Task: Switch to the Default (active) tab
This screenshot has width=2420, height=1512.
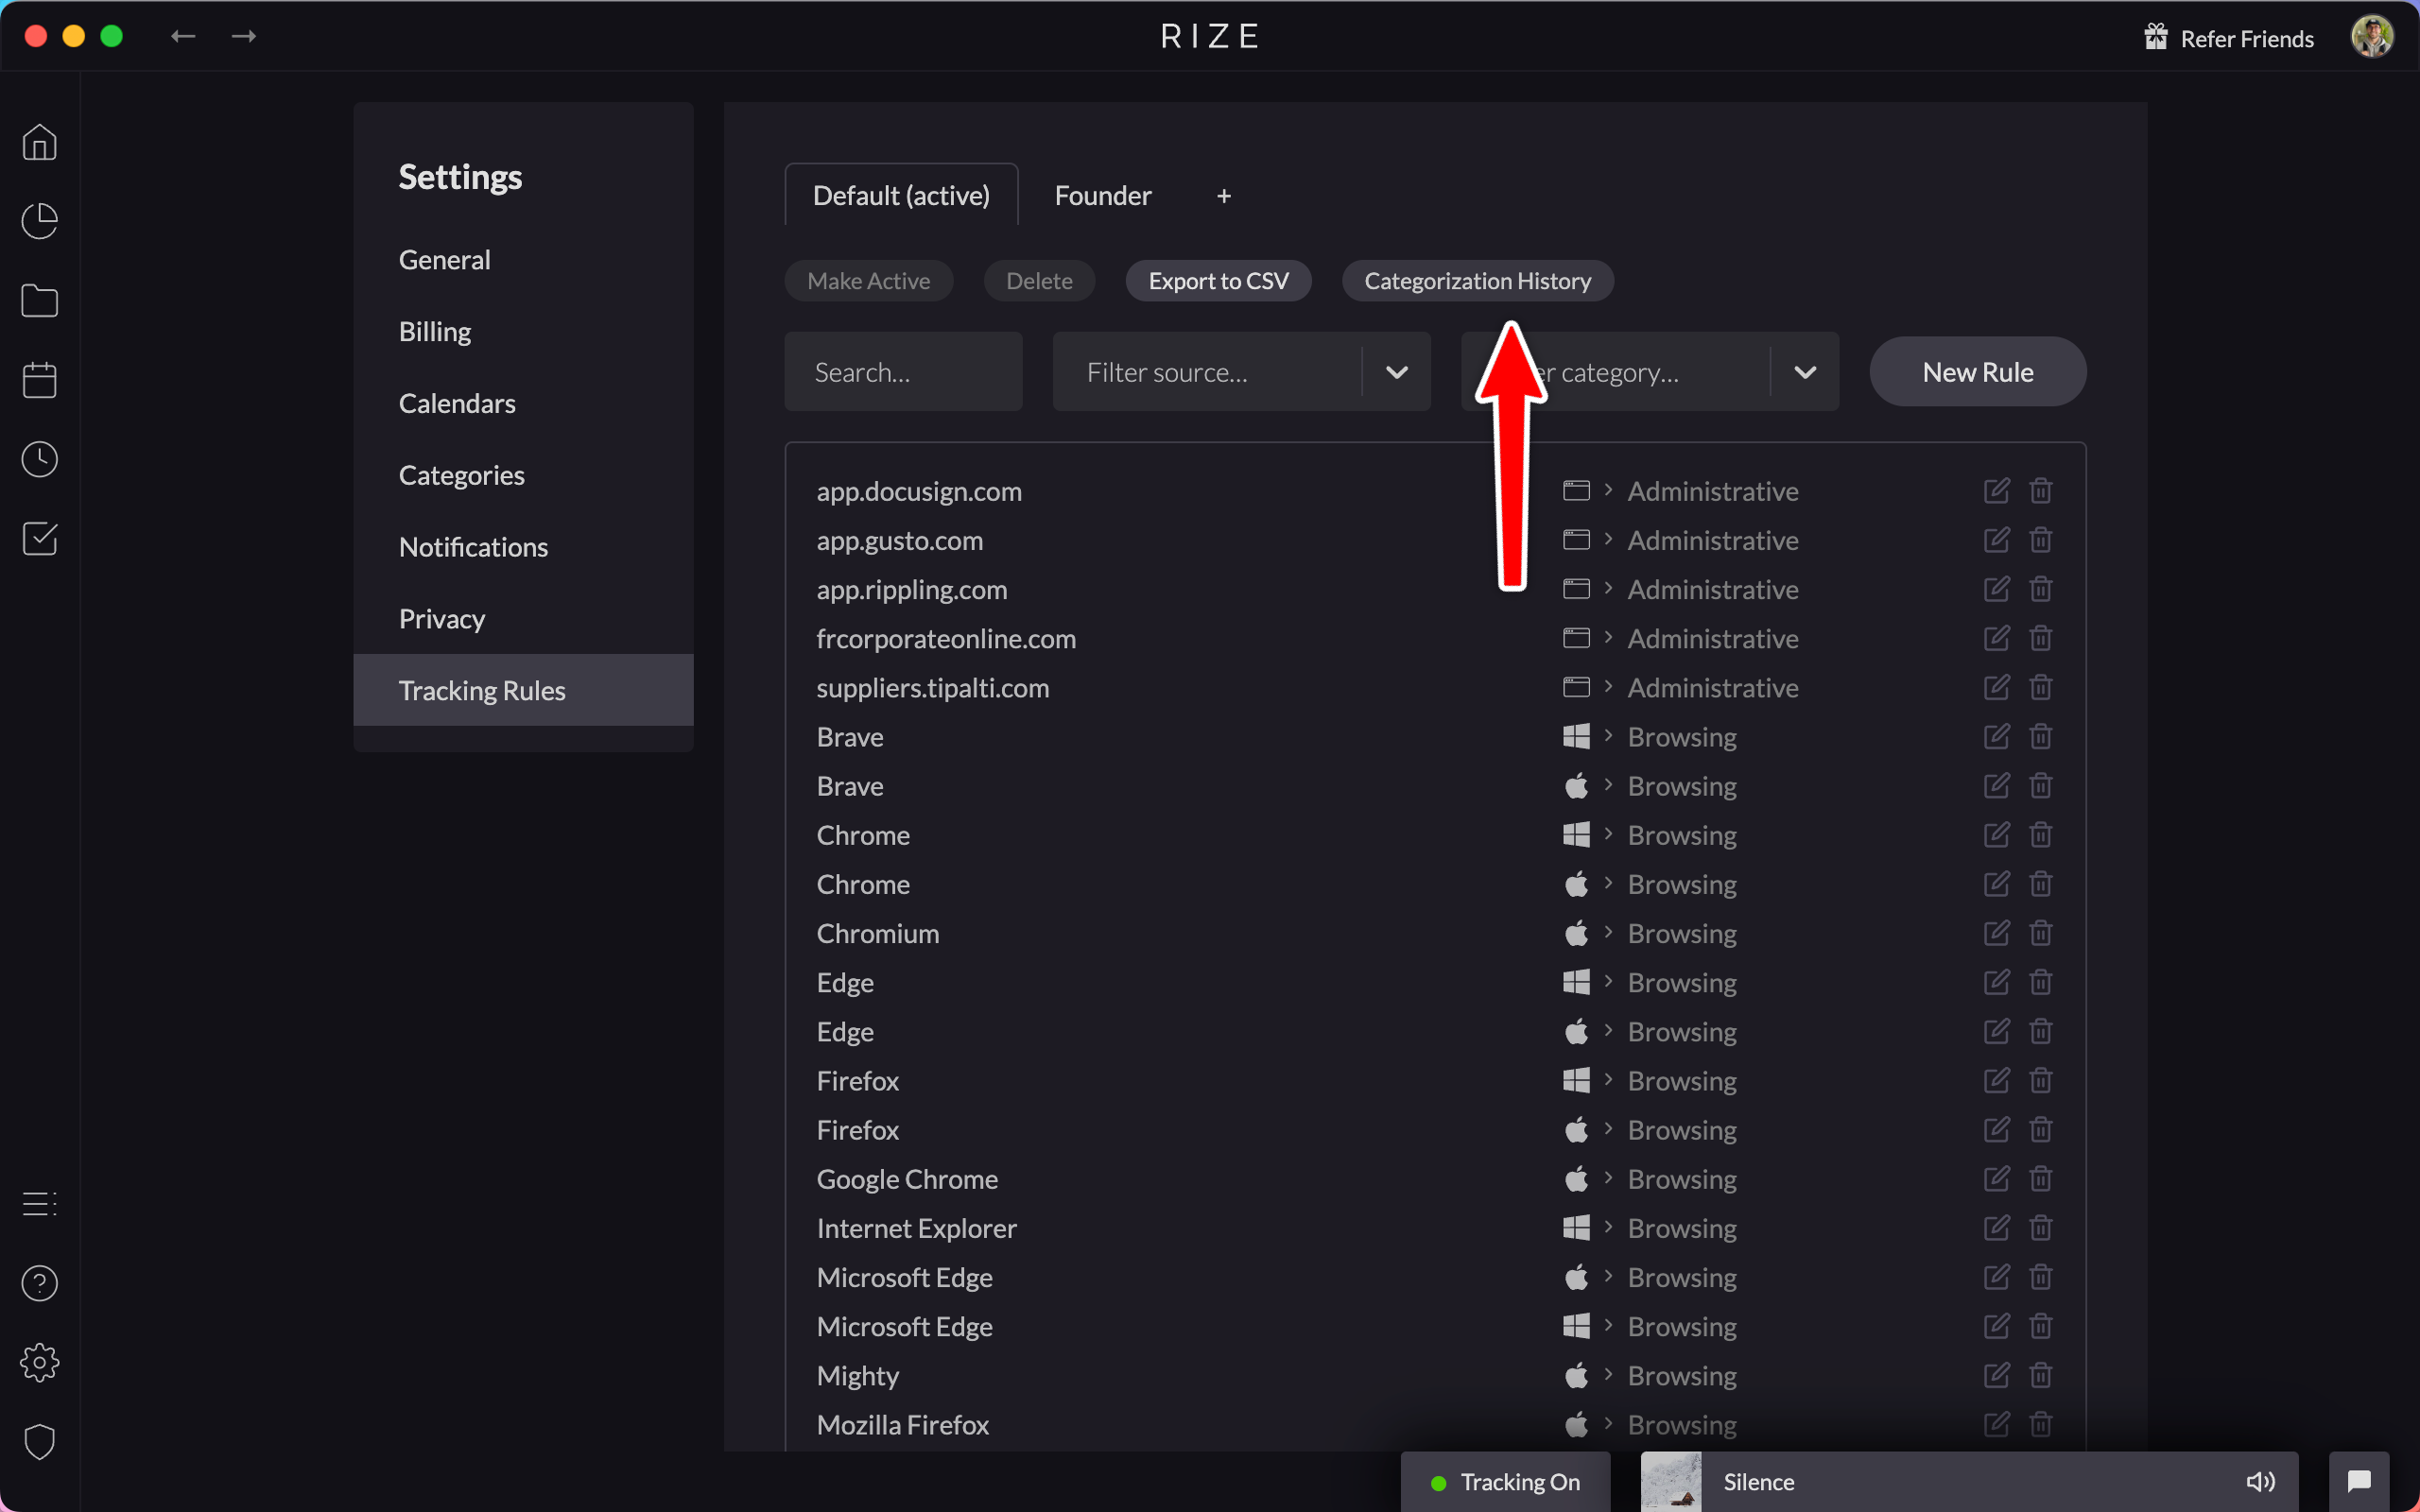Action: point(901,195)
